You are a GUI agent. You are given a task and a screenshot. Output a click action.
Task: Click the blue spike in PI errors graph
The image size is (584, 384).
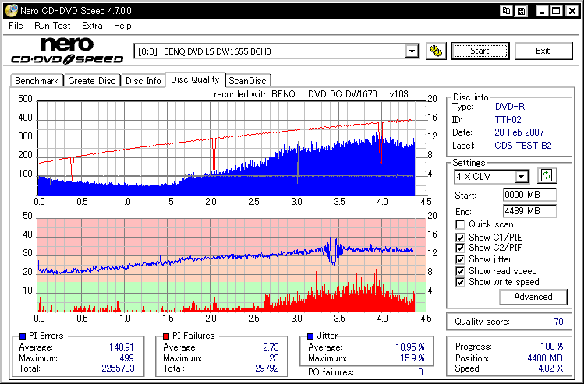pos(331,125)
